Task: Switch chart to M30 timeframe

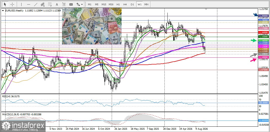Action: [x=111, y=4]
